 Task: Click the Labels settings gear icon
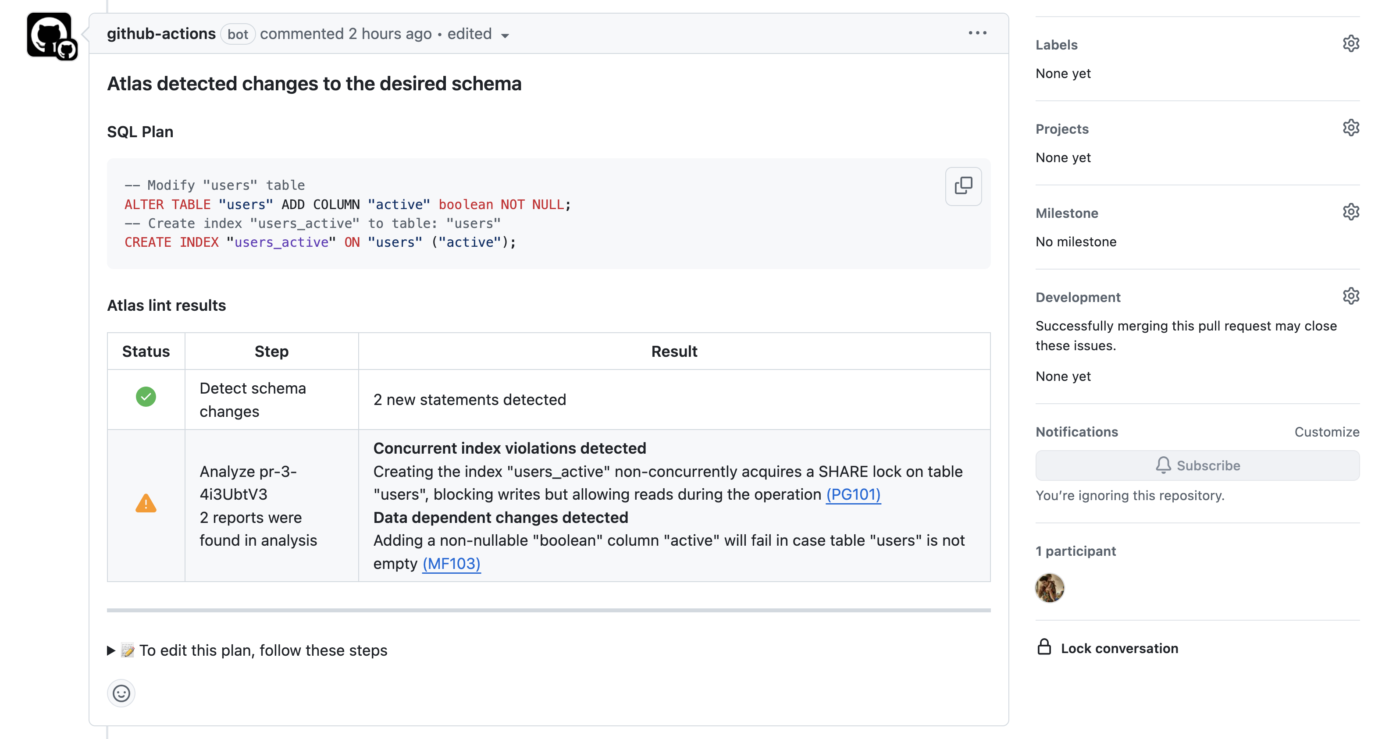[1351, 44]
